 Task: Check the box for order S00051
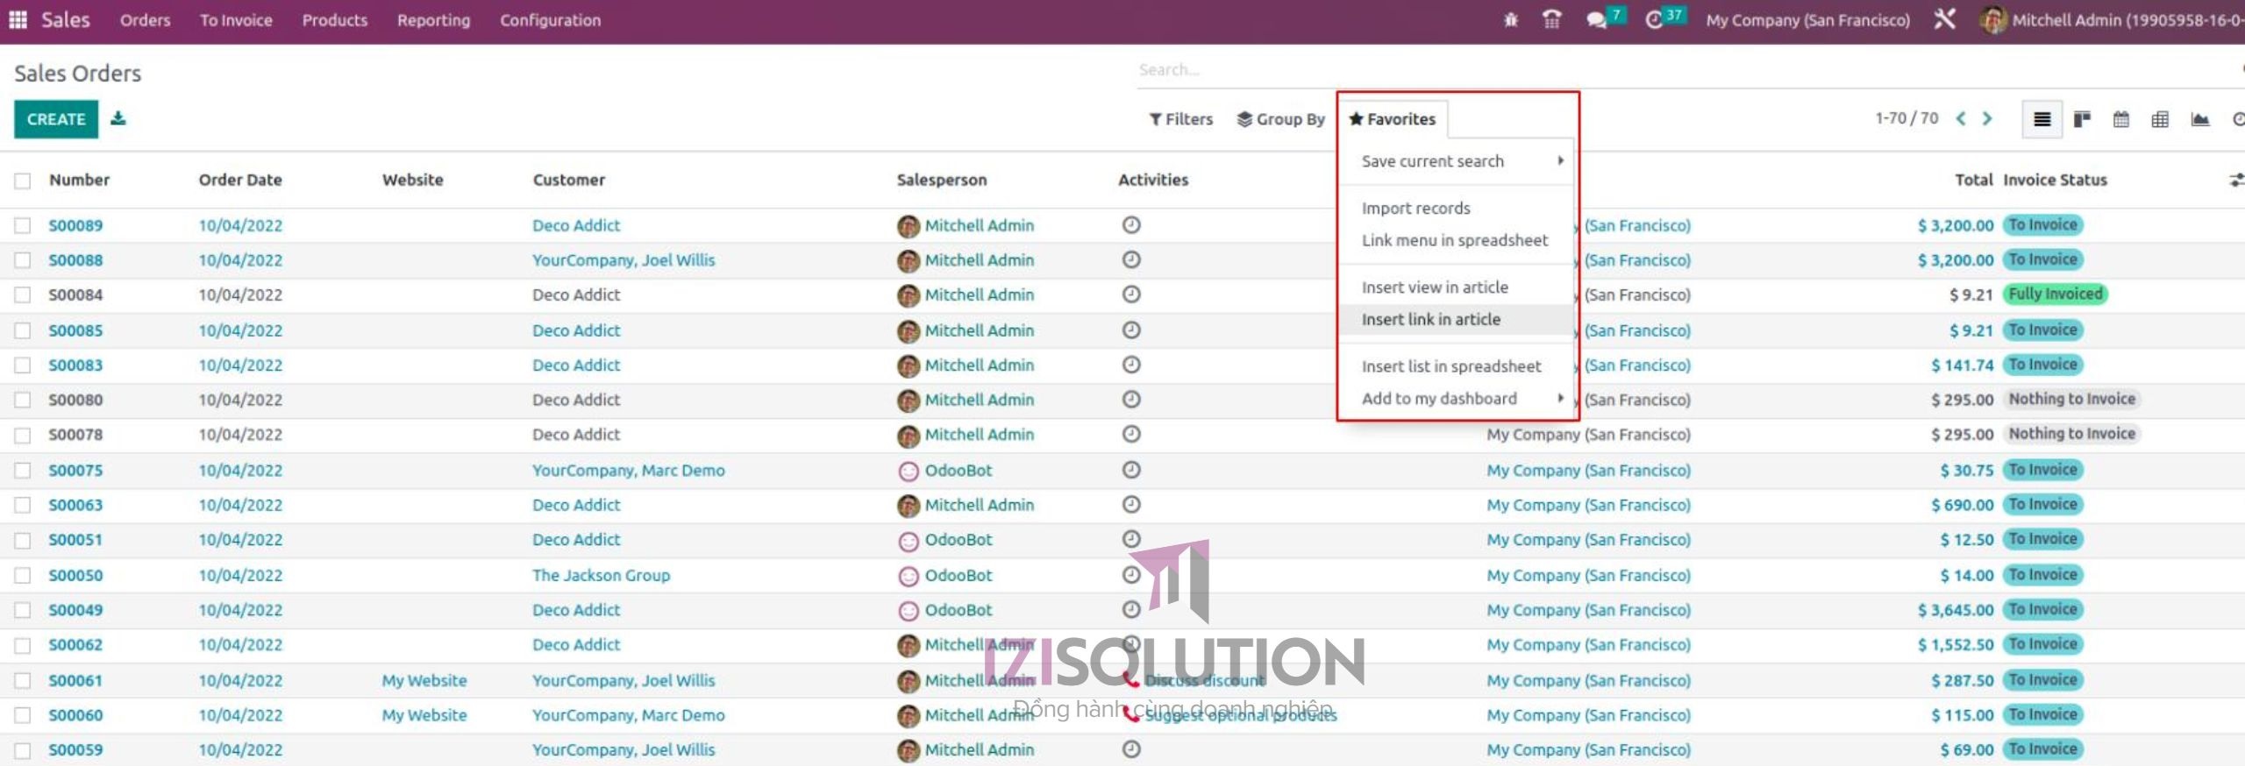pos(22,540)
